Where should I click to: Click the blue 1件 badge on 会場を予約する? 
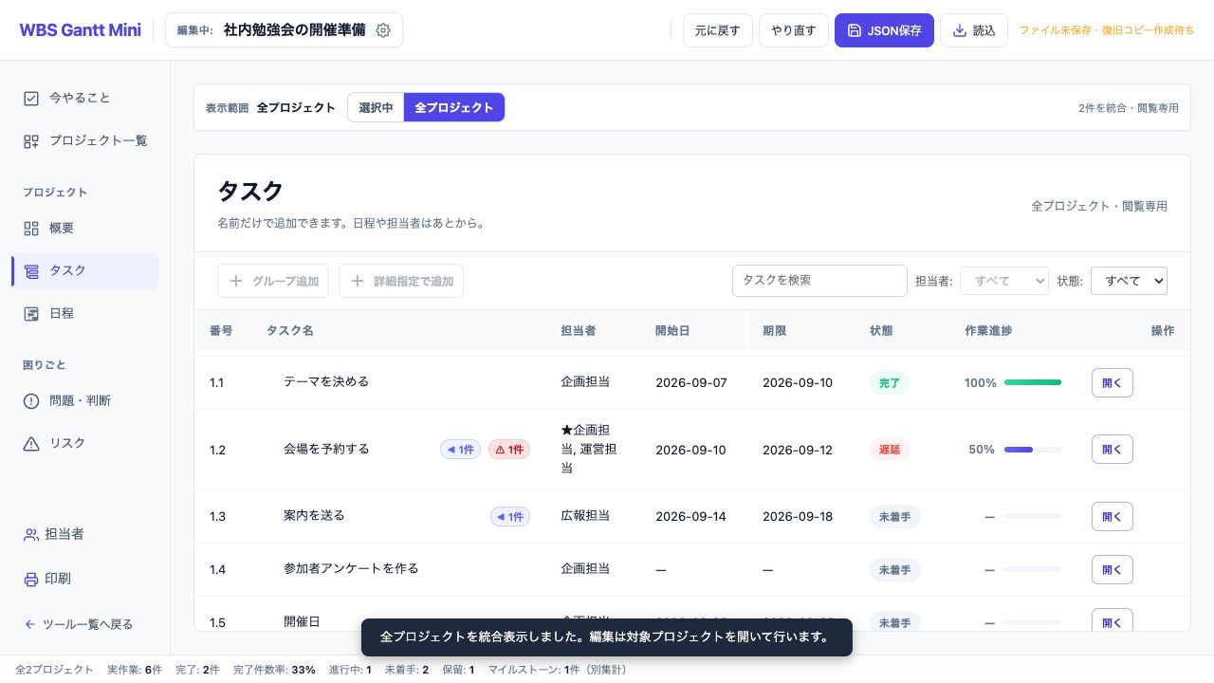tap(460, 450)
